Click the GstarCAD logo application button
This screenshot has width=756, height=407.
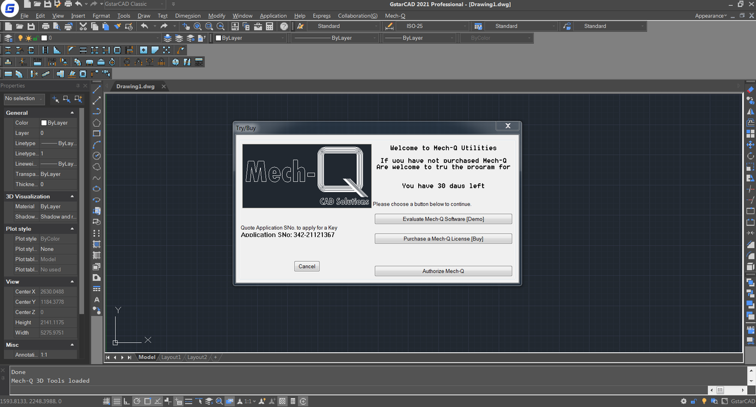pyautogui.click(x=9, y=8)
